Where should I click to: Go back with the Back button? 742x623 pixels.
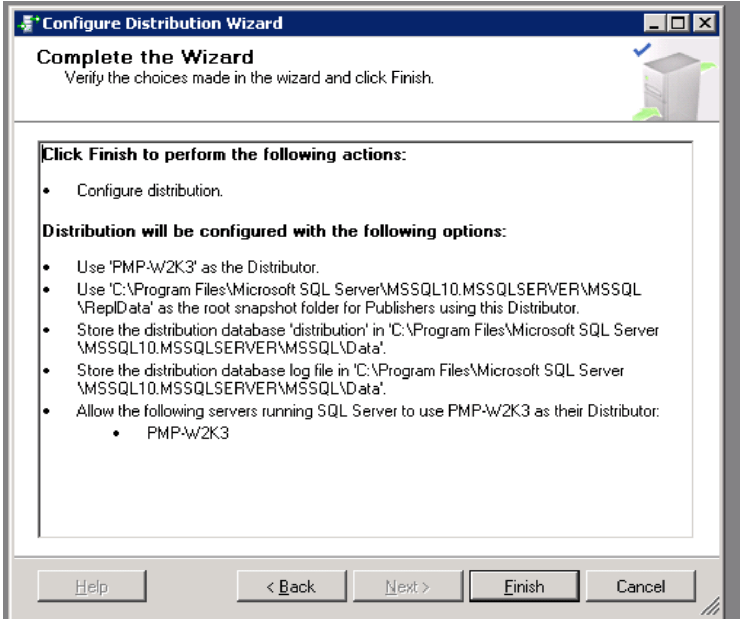(x=291, y=586)
